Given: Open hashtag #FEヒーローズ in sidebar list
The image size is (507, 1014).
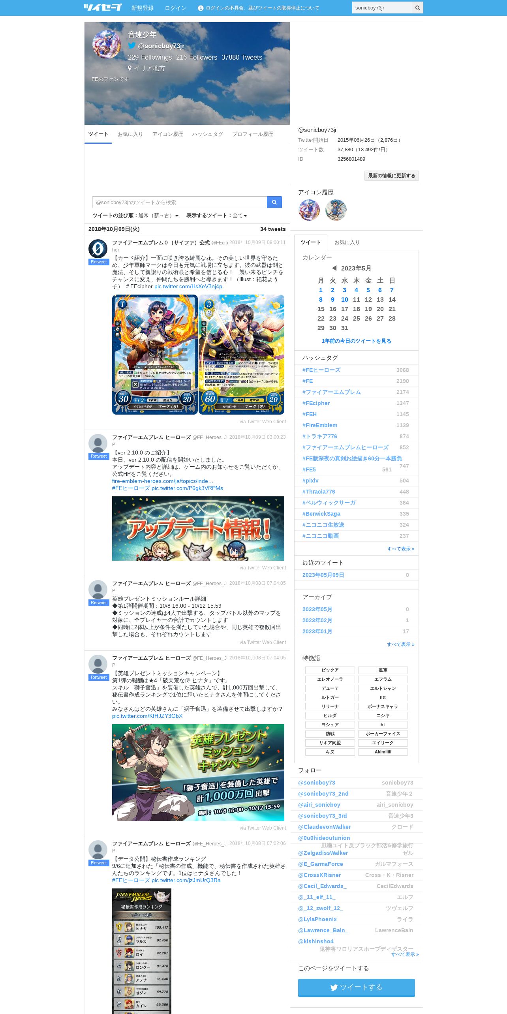Looking at the screenshot, I should [321, 370].
